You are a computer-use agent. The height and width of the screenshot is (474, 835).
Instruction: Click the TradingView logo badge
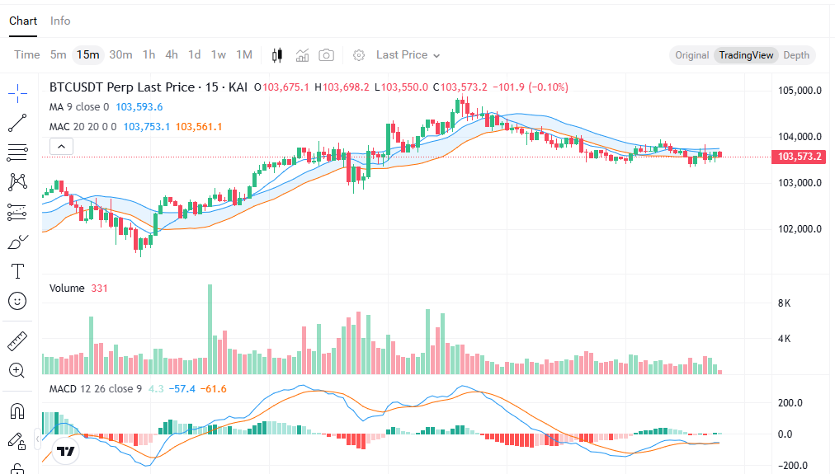tap(65, 451)
